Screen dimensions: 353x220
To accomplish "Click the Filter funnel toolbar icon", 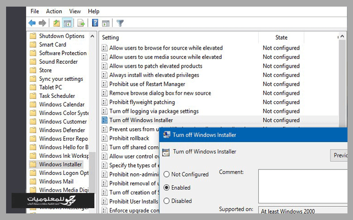I will pos(120,23).
